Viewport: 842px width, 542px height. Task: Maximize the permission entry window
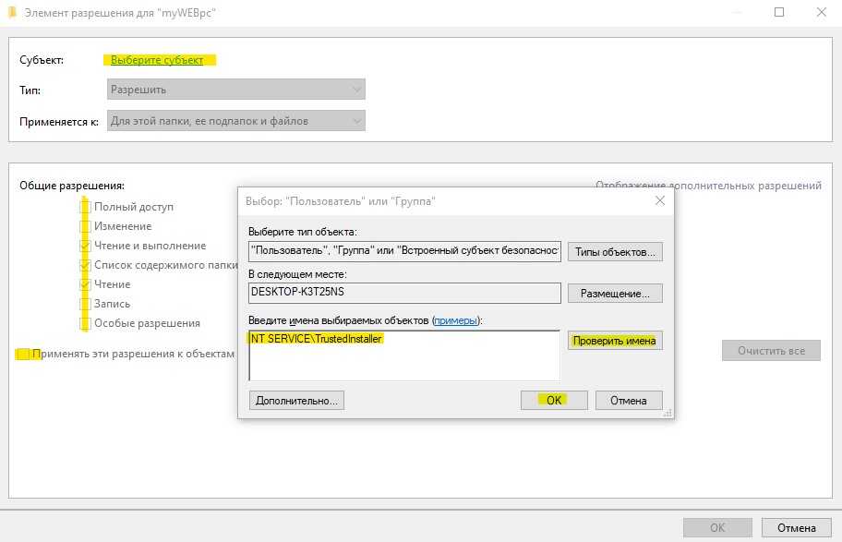[x=779, y=13]
